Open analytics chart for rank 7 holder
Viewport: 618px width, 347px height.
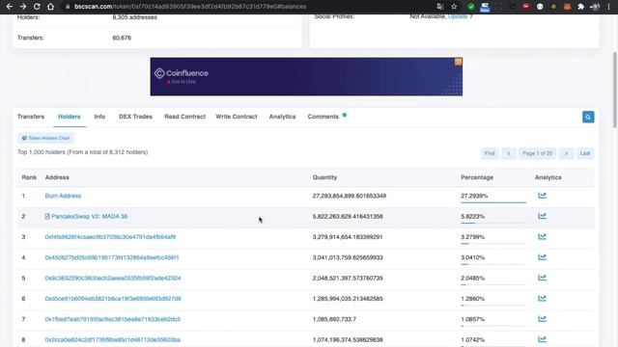(543, 319)
